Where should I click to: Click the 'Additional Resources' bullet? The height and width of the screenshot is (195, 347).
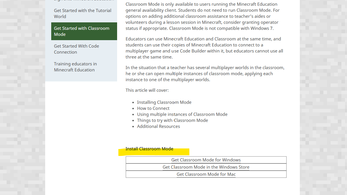pos(159,126)
